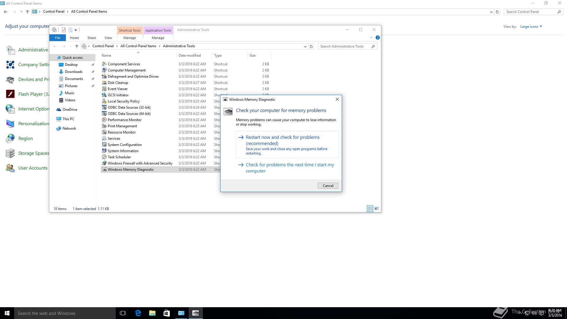The height and width of the screenshot is (319, 567).
Task: Open Microsoft Edge from the taskbar
Action: tap(138, 313)
